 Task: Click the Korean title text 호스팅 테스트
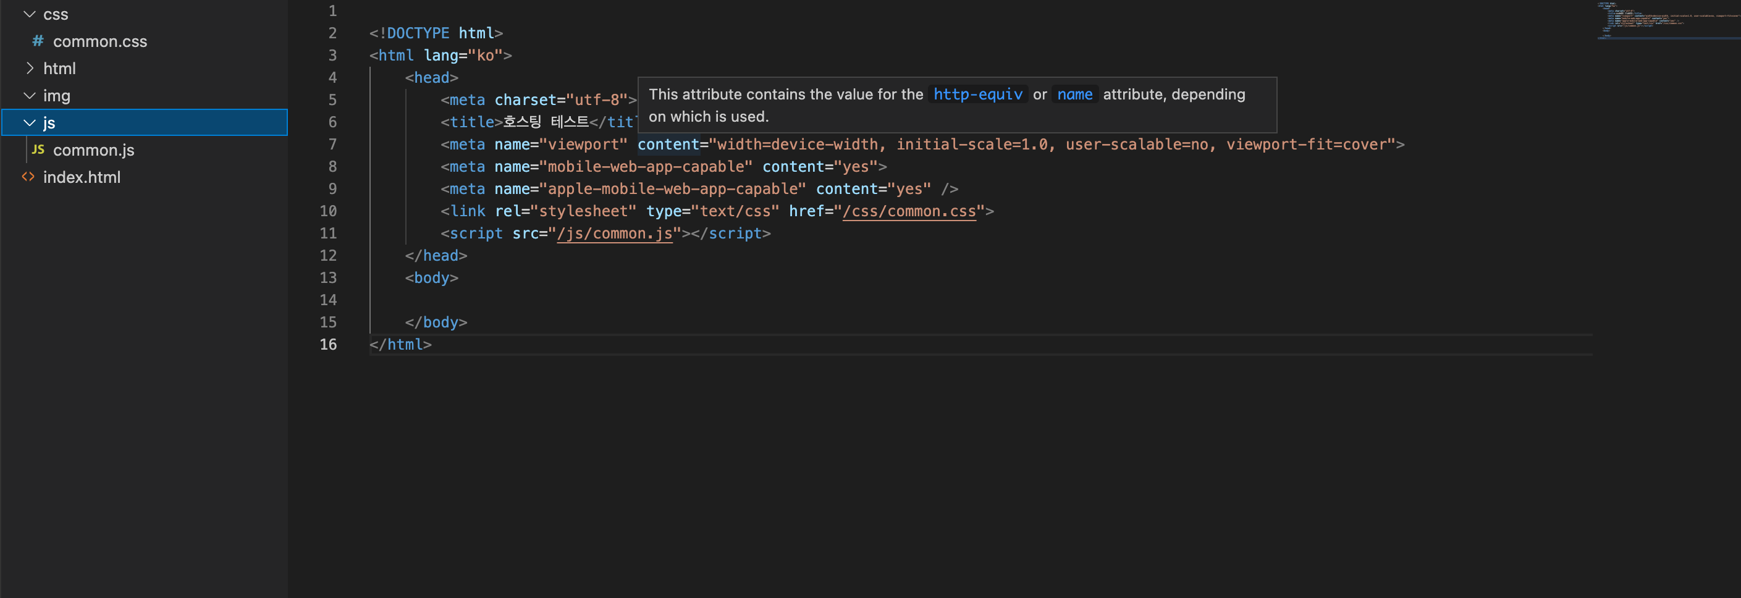point(546,122)
